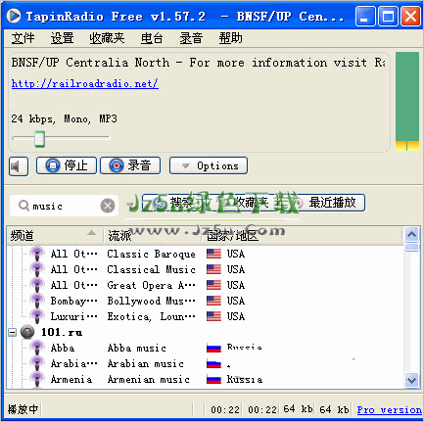Select the 101.ru group label
This screenshot has width=424, height=422.
pos(62,332)
